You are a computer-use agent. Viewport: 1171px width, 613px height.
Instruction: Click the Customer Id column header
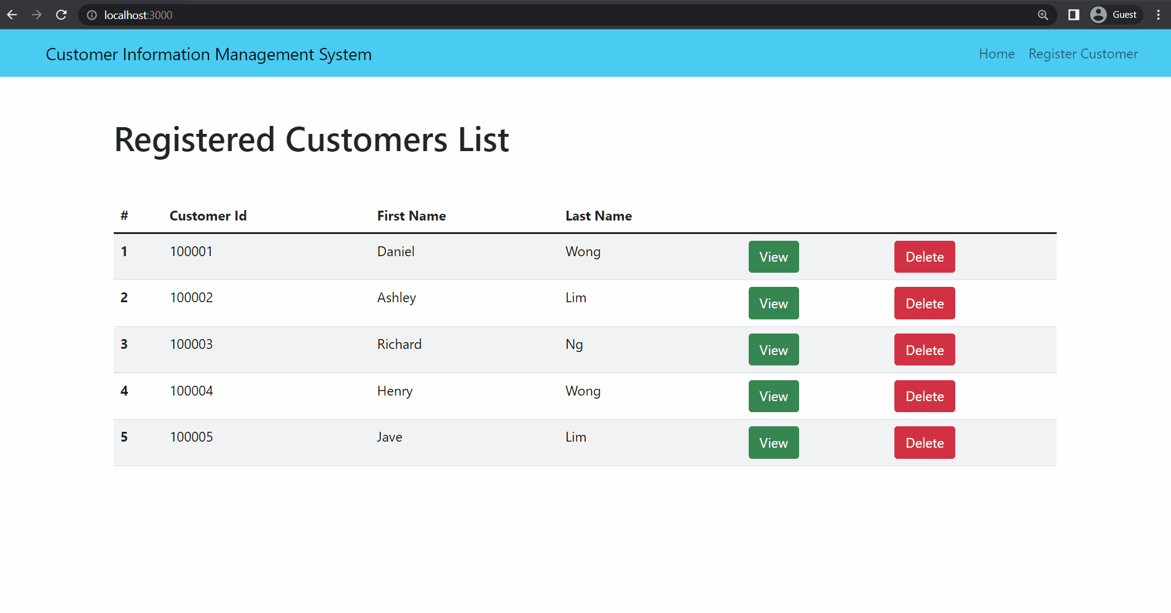208,216
